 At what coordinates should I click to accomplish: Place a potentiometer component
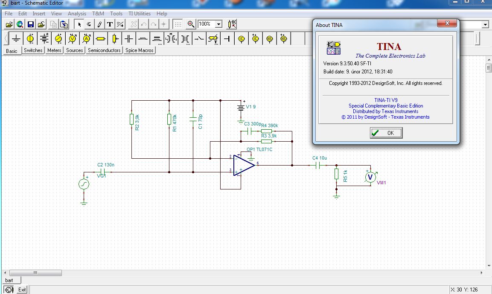pos(115,38)
